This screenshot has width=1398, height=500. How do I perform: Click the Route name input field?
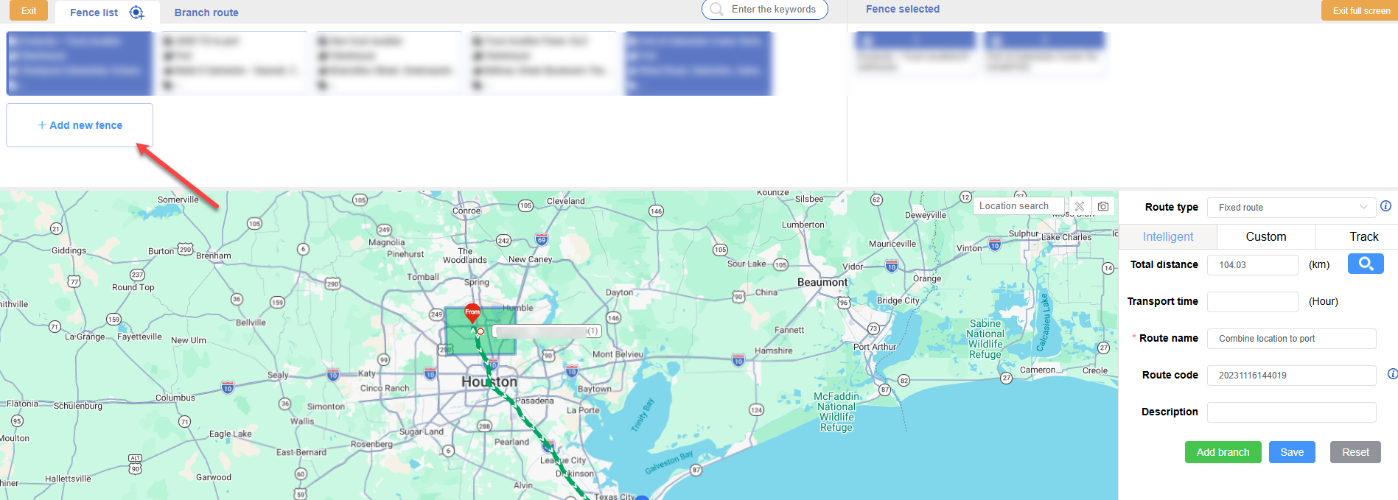click(x=1291, y=339)
